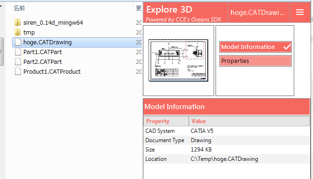Click the hoge.CATDrawing file icon
The width and height of the screenshot is (313, 179).
(x=18, y=42)
